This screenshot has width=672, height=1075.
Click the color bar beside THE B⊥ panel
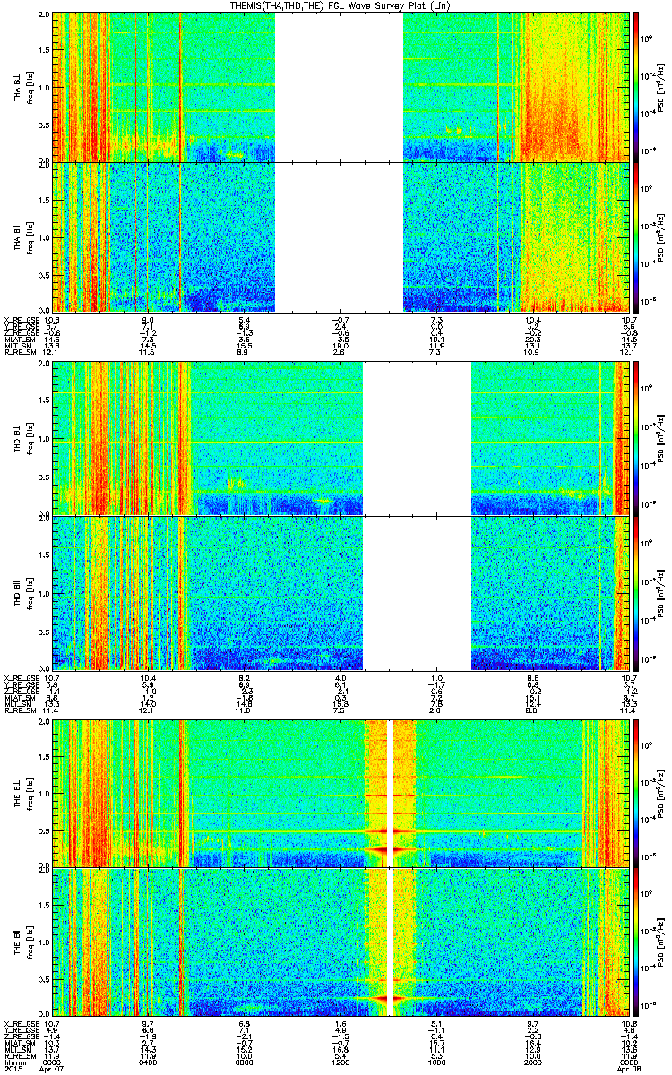pos(636,793)
